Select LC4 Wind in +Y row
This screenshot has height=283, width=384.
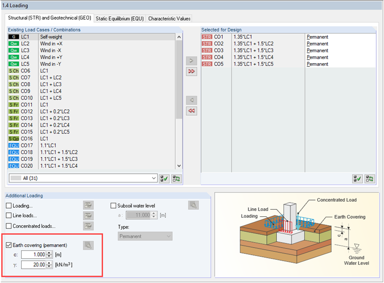[91, 57]
